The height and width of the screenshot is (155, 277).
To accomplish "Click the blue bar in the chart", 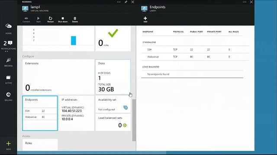I will click(x=74, y=40).
